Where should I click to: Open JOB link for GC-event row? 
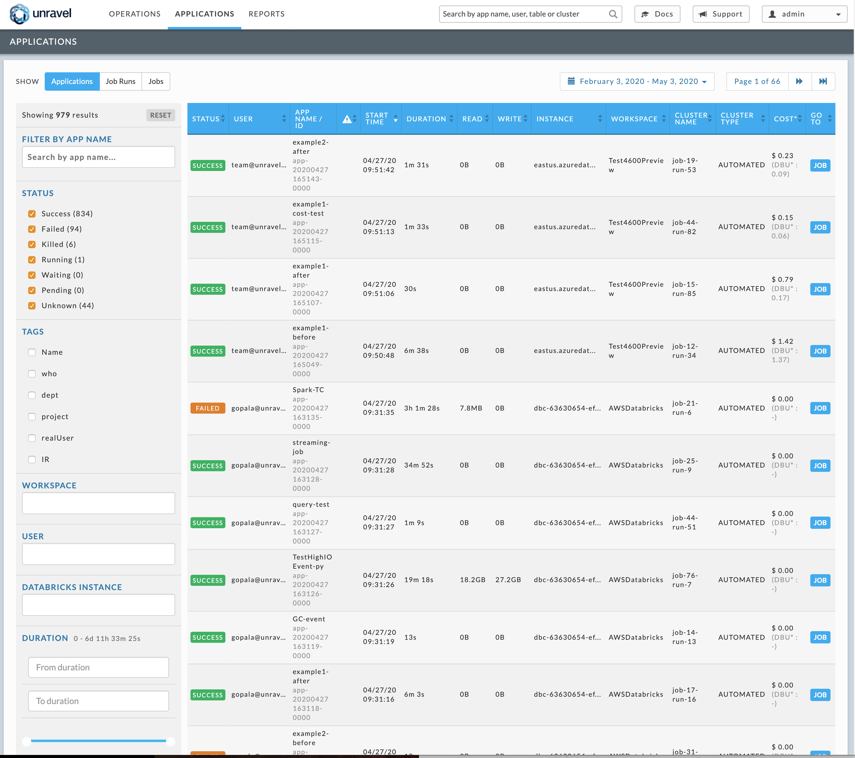820,638
